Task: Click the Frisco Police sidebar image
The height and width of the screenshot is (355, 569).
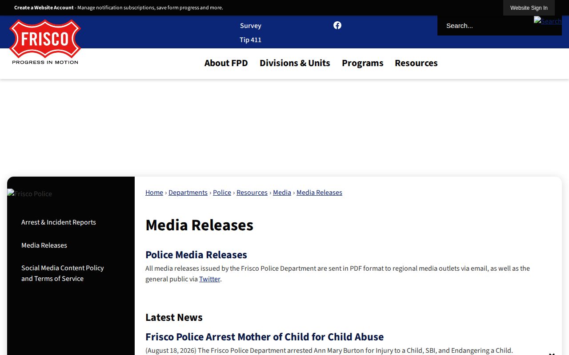Action: [30, 194]
